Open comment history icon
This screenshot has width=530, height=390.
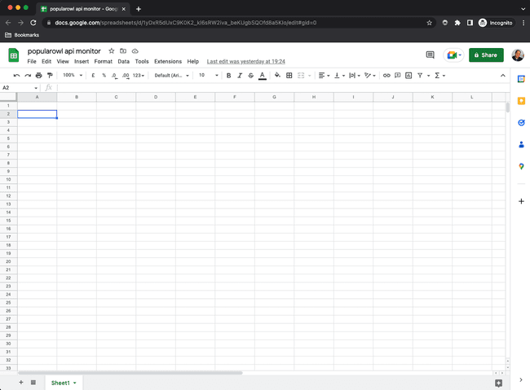(430, 55)
